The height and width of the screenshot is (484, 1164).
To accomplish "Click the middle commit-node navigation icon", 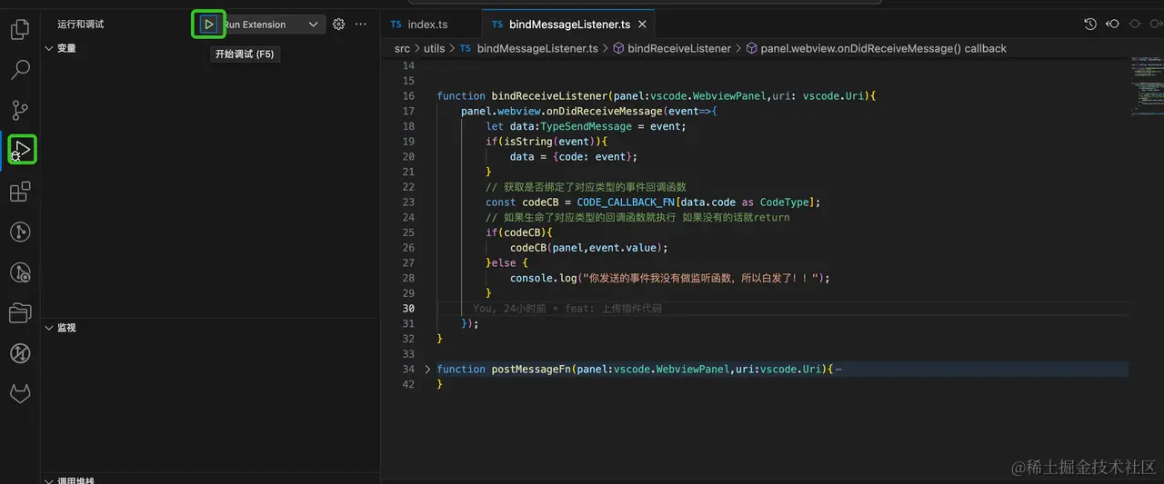I will click(1134, 25).
